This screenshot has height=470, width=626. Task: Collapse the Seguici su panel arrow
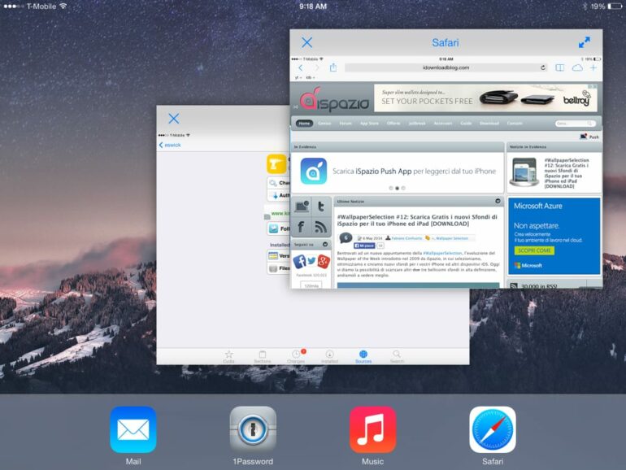tap(326, 244)
